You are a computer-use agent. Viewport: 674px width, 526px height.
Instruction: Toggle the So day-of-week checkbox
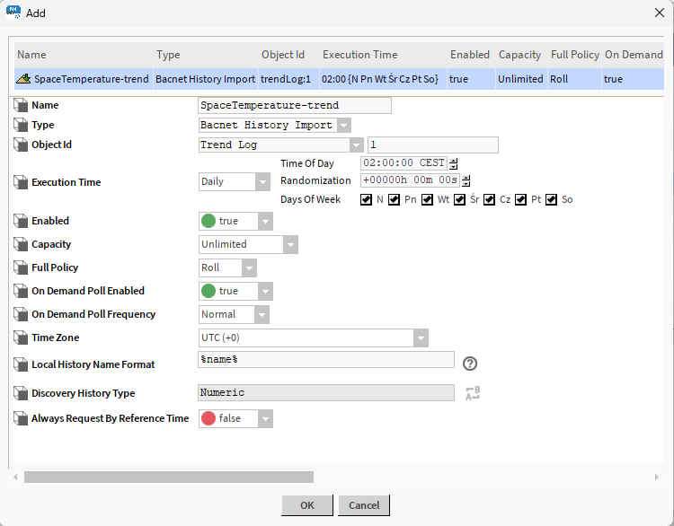coord(552,199)
